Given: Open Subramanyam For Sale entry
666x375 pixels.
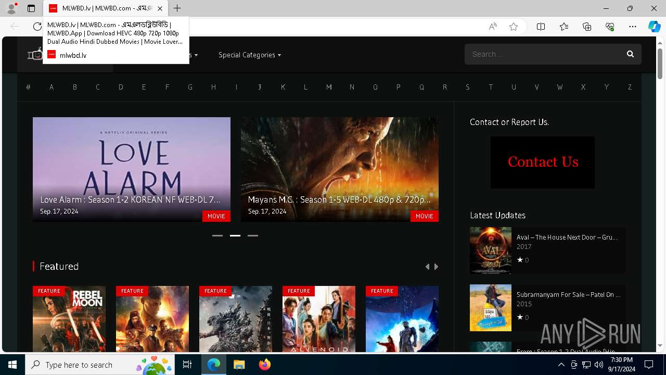Looking at the screenshot, I should 569,294.
